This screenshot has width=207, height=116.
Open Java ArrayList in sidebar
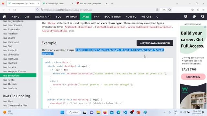[x=10, y=50]
